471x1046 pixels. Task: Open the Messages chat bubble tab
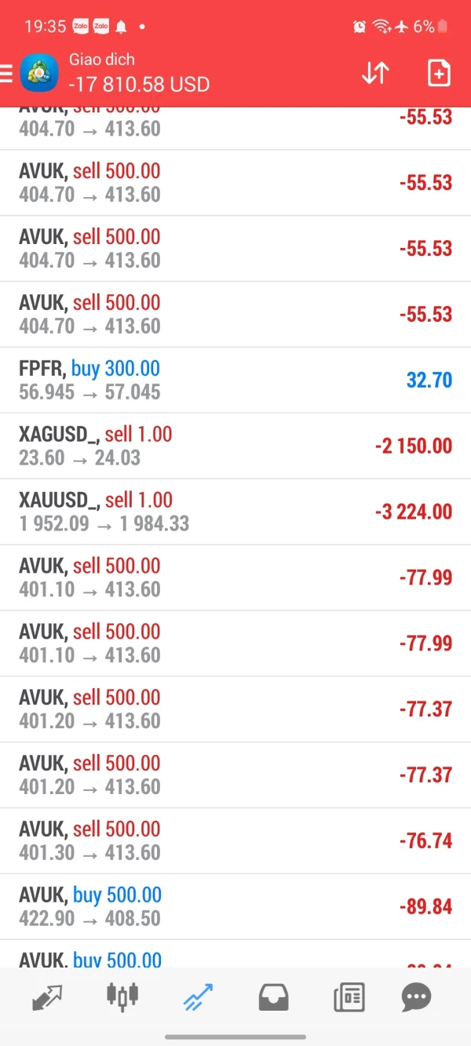pyautogui.click(x=416, y=997)
